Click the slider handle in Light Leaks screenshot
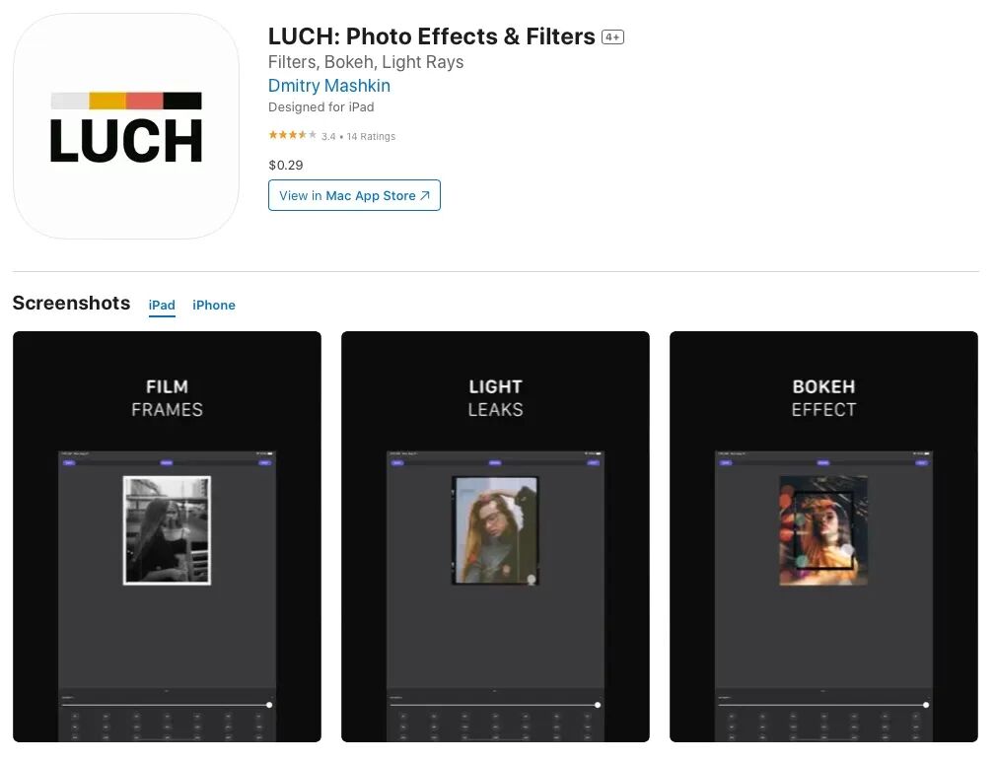The width and height of the screenshot is (995, 761). click(598, 705)
